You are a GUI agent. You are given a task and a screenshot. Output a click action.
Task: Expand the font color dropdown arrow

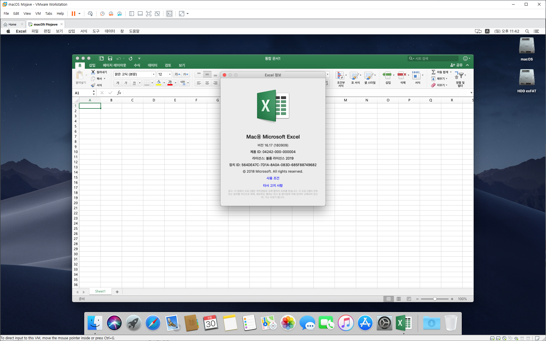(x=176, y=83)
